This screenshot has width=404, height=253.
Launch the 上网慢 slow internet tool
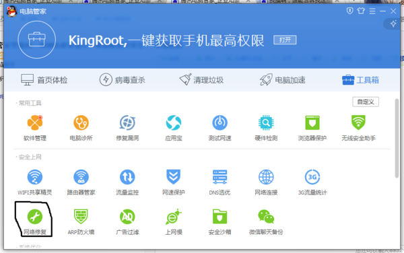[174, 222]
